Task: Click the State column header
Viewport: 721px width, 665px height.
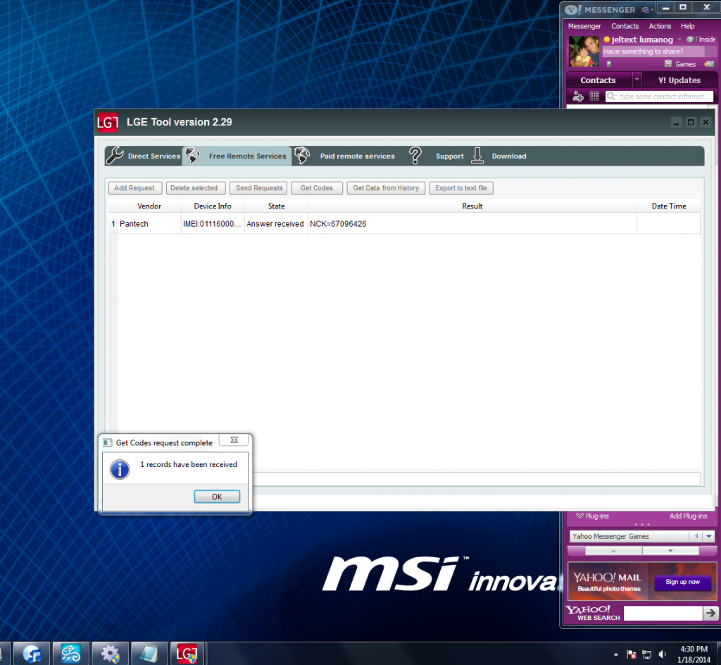Action: (276, 206)
